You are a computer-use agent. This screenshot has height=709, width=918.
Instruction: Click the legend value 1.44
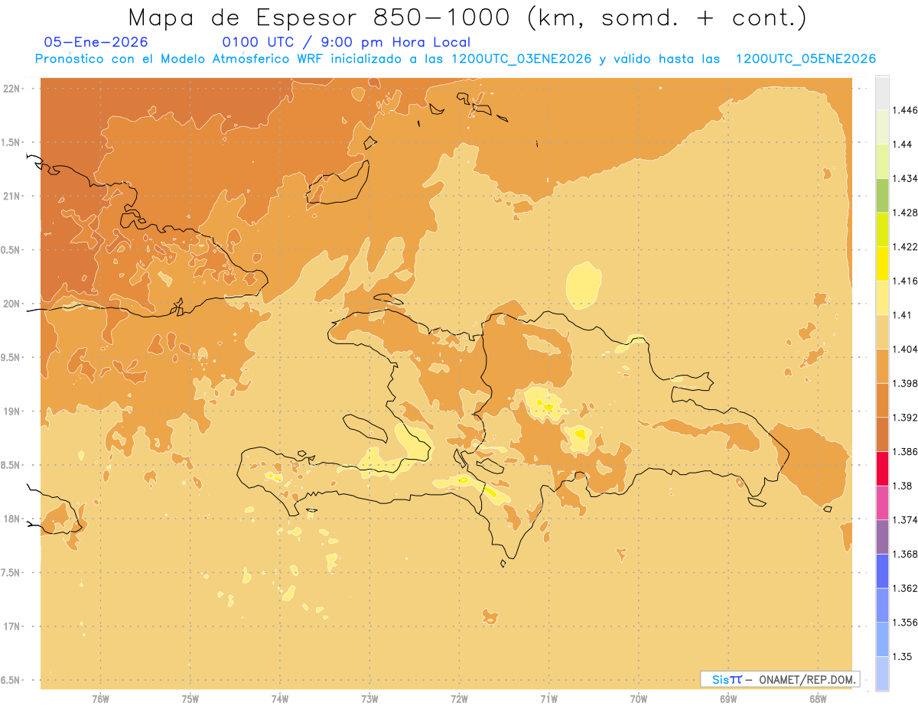(x=901, y=144)
